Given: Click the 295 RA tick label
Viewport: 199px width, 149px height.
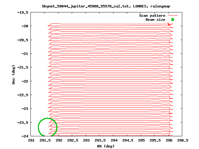Looking at the screenshot, I should pyautogui.click(x=141, y=140).
